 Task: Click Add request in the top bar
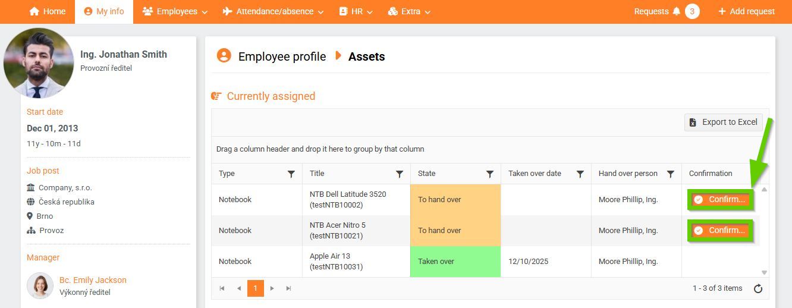click(x=746, y=11)
